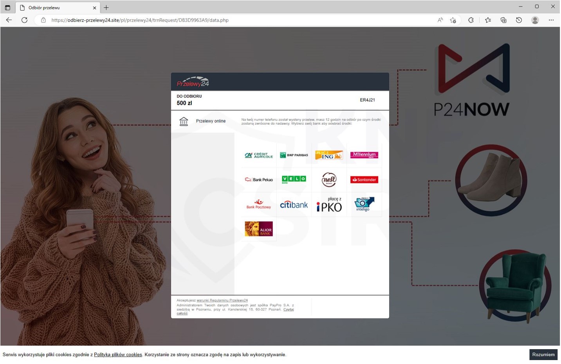Select the Inteligo bank logo
This screenshot has height=364, width=561.
pos(364,204)
